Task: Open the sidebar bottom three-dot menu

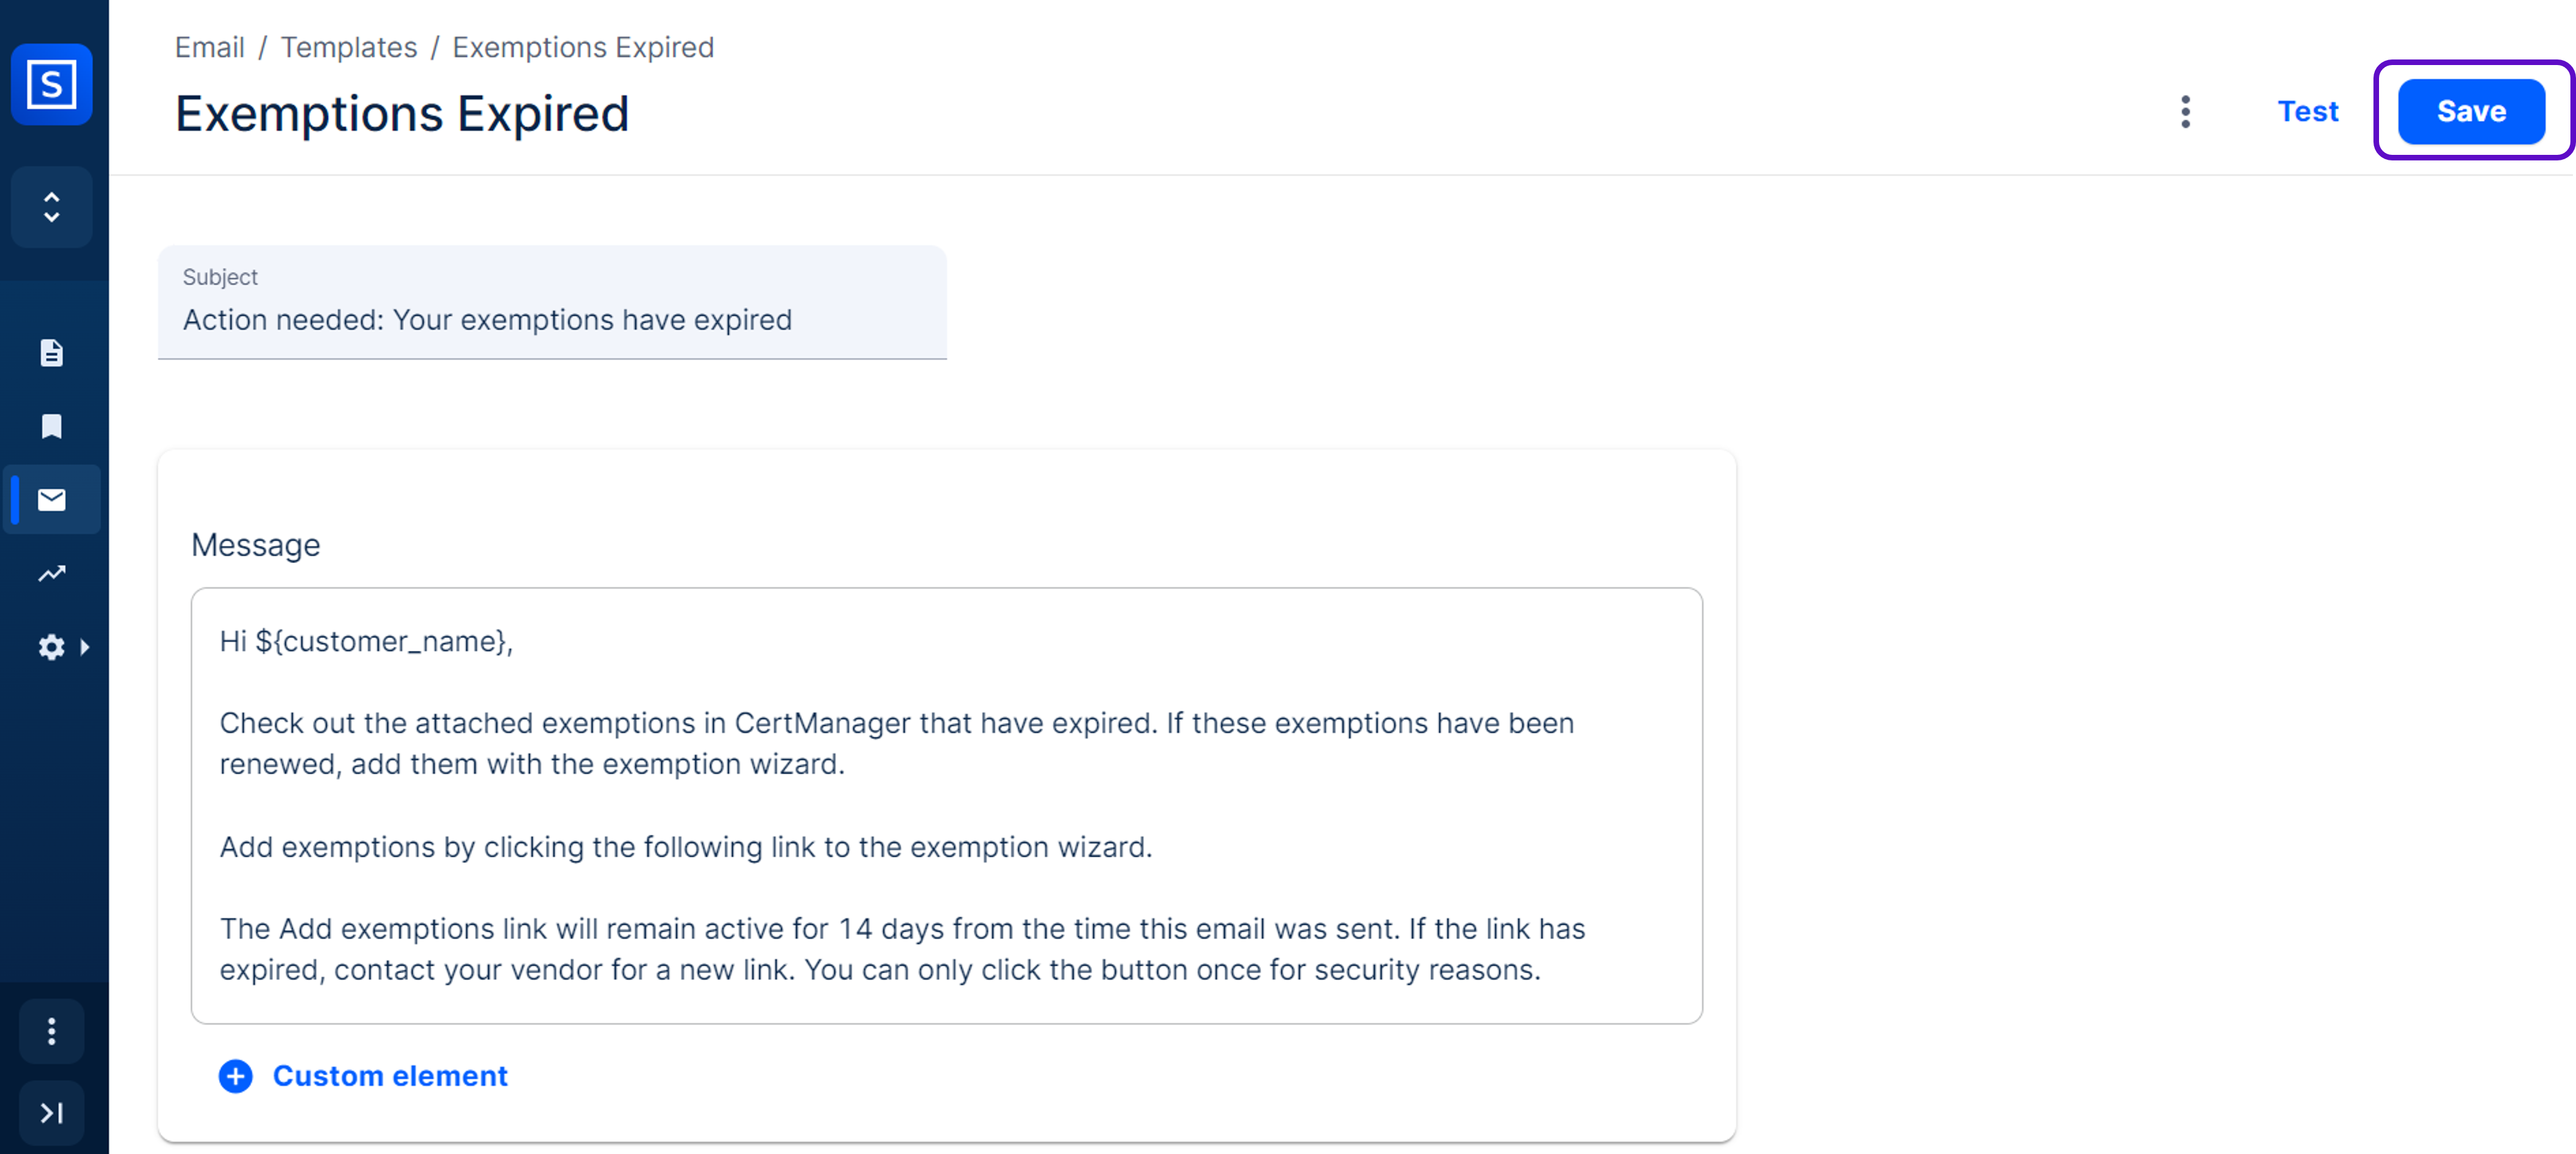Action: [52, 1031]
